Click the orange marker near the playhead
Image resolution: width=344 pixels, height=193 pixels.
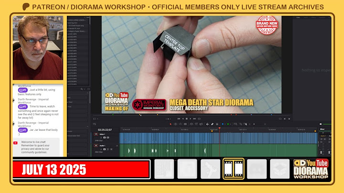tap(212, 131)
